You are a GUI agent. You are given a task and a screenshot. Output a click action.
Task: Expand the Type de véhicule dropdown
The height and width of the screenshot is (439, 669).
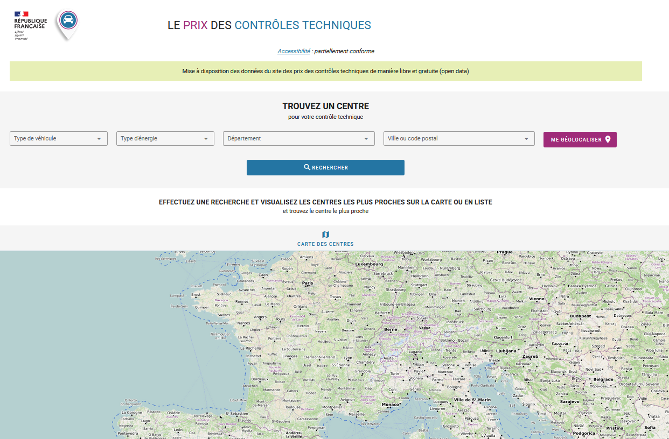click(59, 138)
